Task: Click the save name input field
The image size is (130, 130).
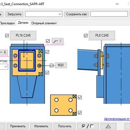Action: coord(109,14)
